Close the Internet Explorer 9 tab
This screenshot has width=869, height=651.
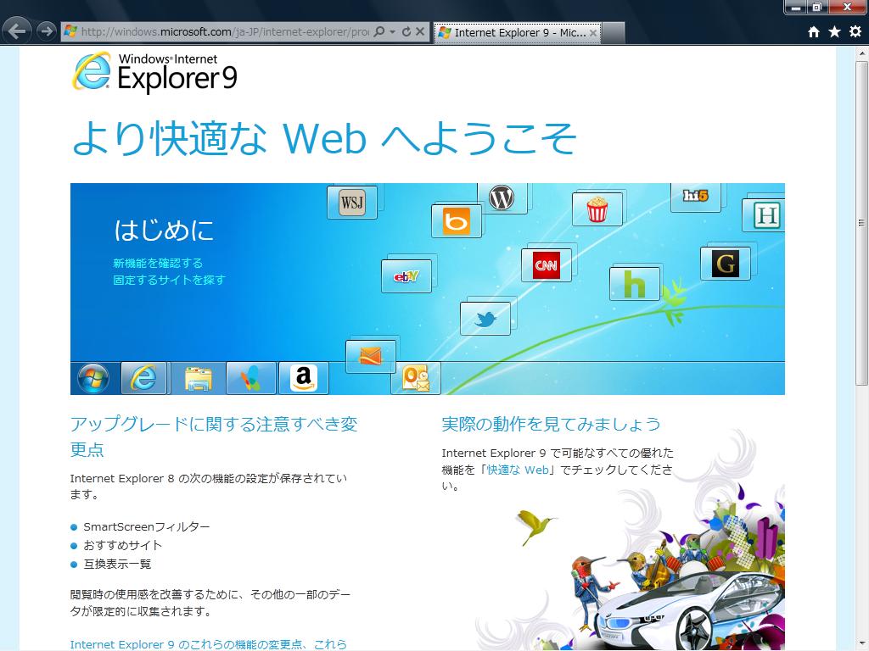[593, 33]
